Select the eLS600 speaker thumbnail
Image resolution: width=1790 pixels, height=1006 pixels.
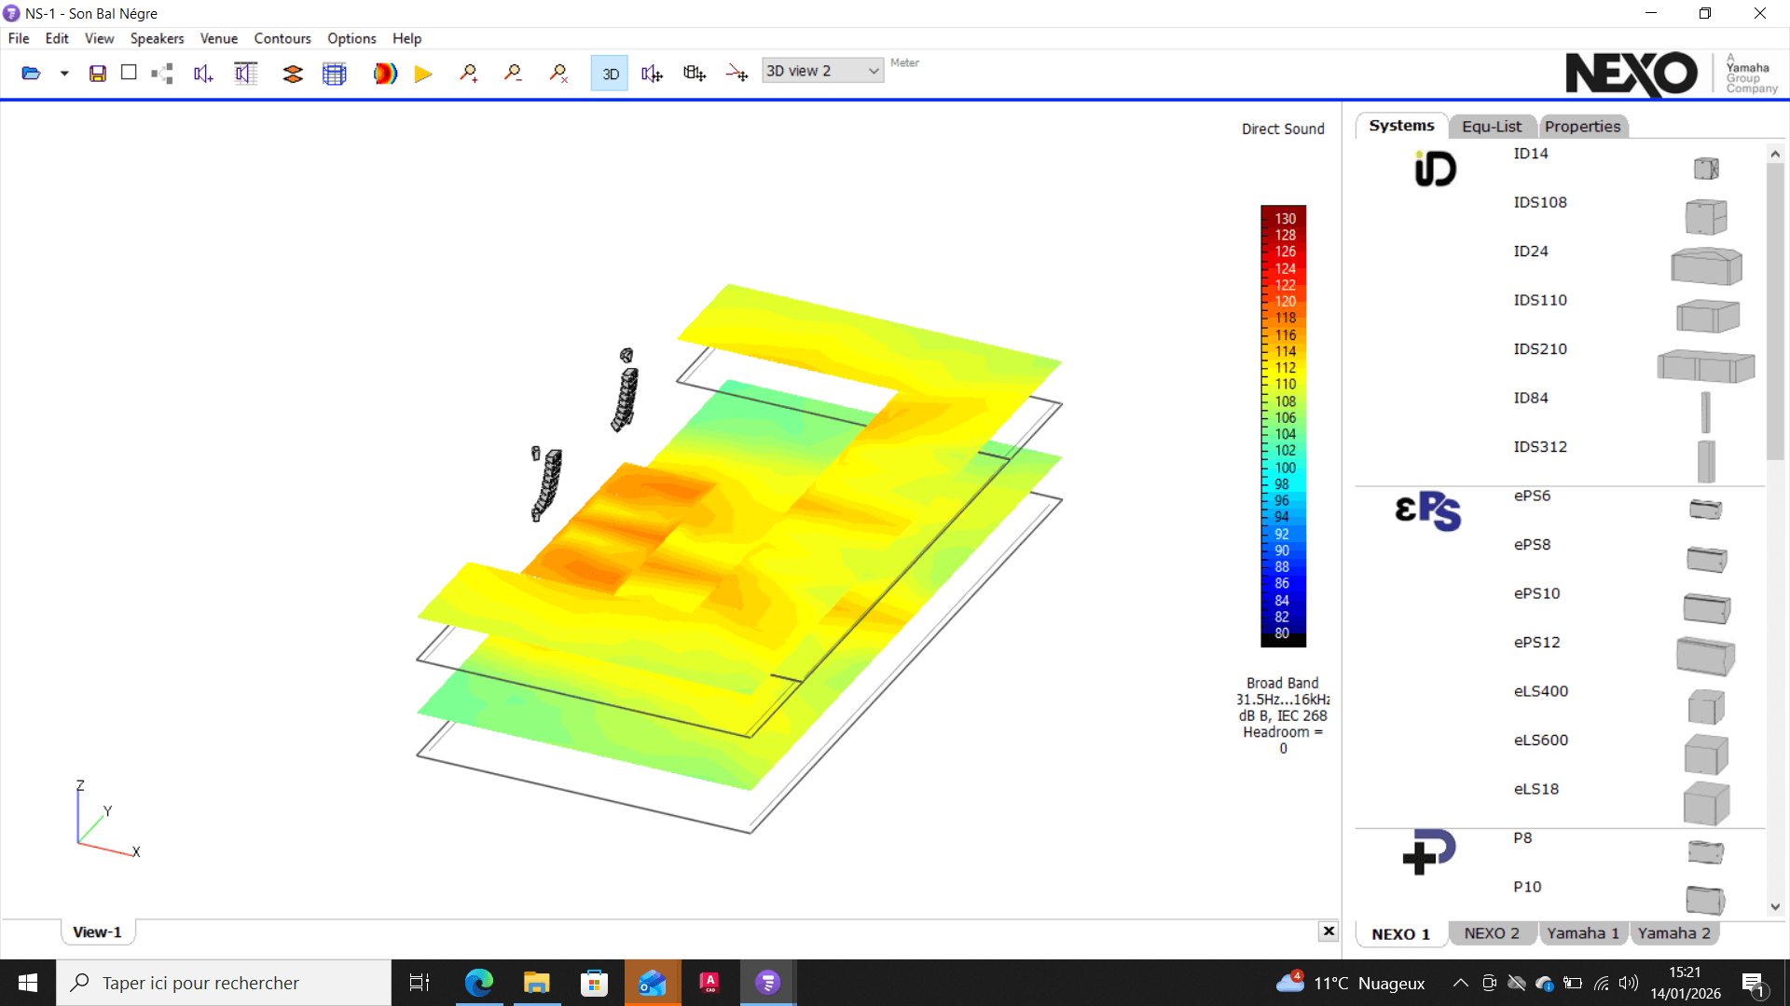pos(1706,754)
